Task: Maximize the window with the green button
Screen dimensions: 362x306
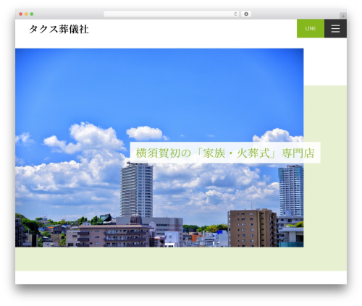Action: coord(32,14)
